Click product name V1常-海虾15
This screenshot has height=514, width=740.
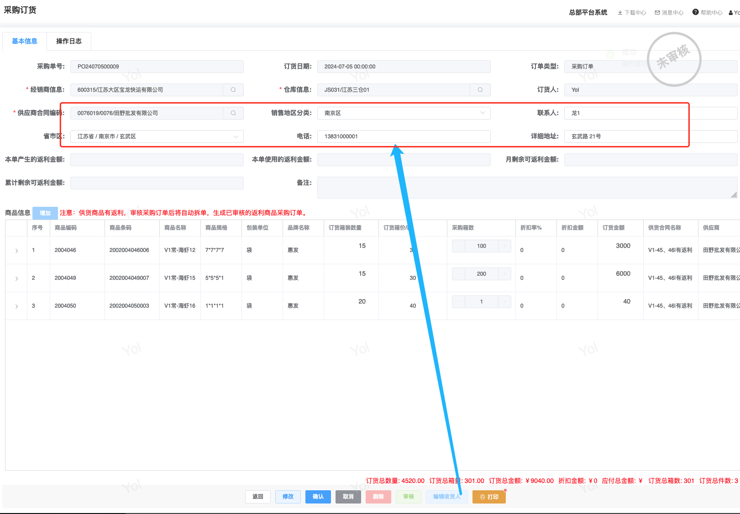pyautogui.click(x=180, y=278)
